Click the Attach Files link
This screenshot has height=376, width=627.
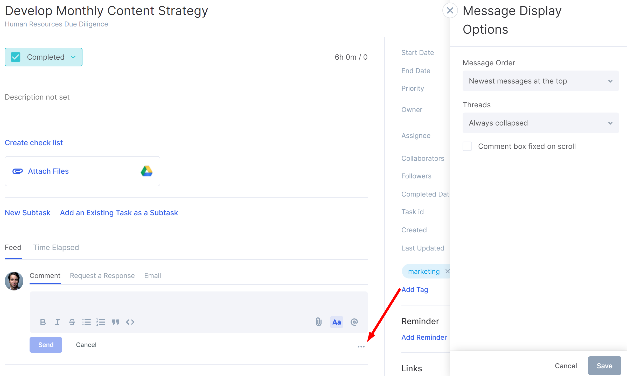pos(48,171)
